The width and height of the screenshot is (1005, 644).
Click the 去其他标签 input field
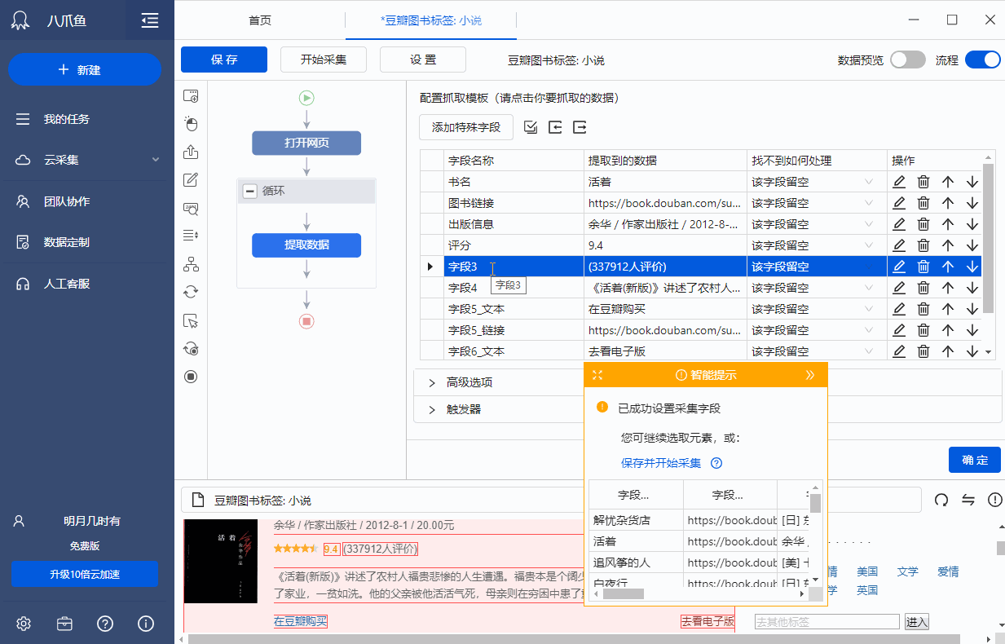827,622
